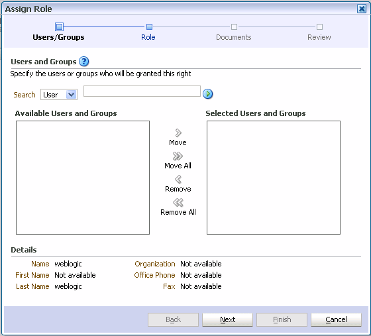Go to the Review step label

click(319, 37)
